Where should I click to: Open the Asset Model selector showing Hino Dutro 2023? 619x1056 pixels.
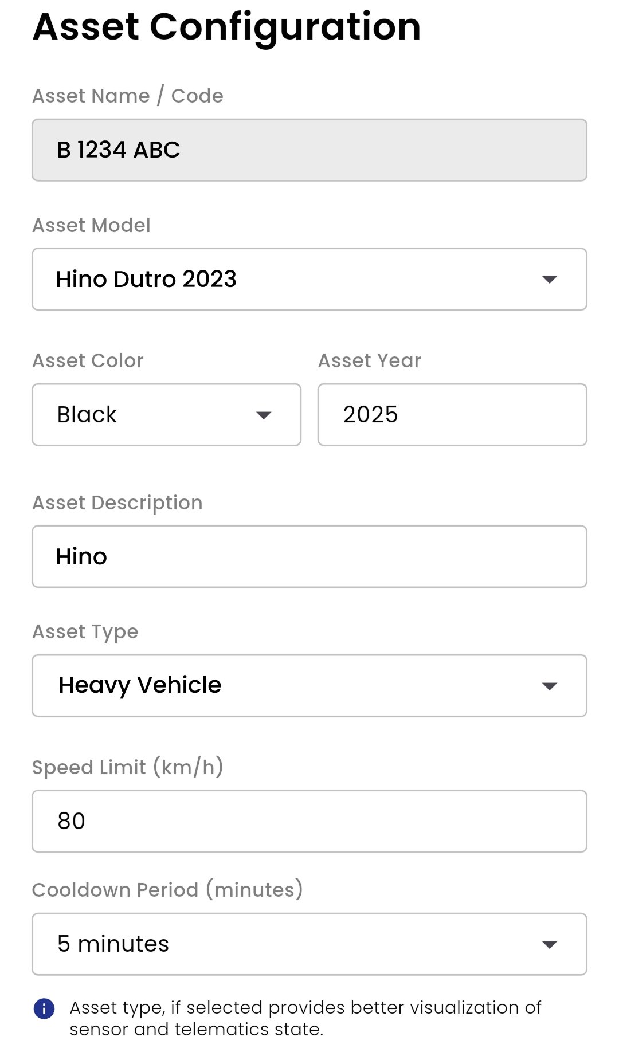coord(309,280)
